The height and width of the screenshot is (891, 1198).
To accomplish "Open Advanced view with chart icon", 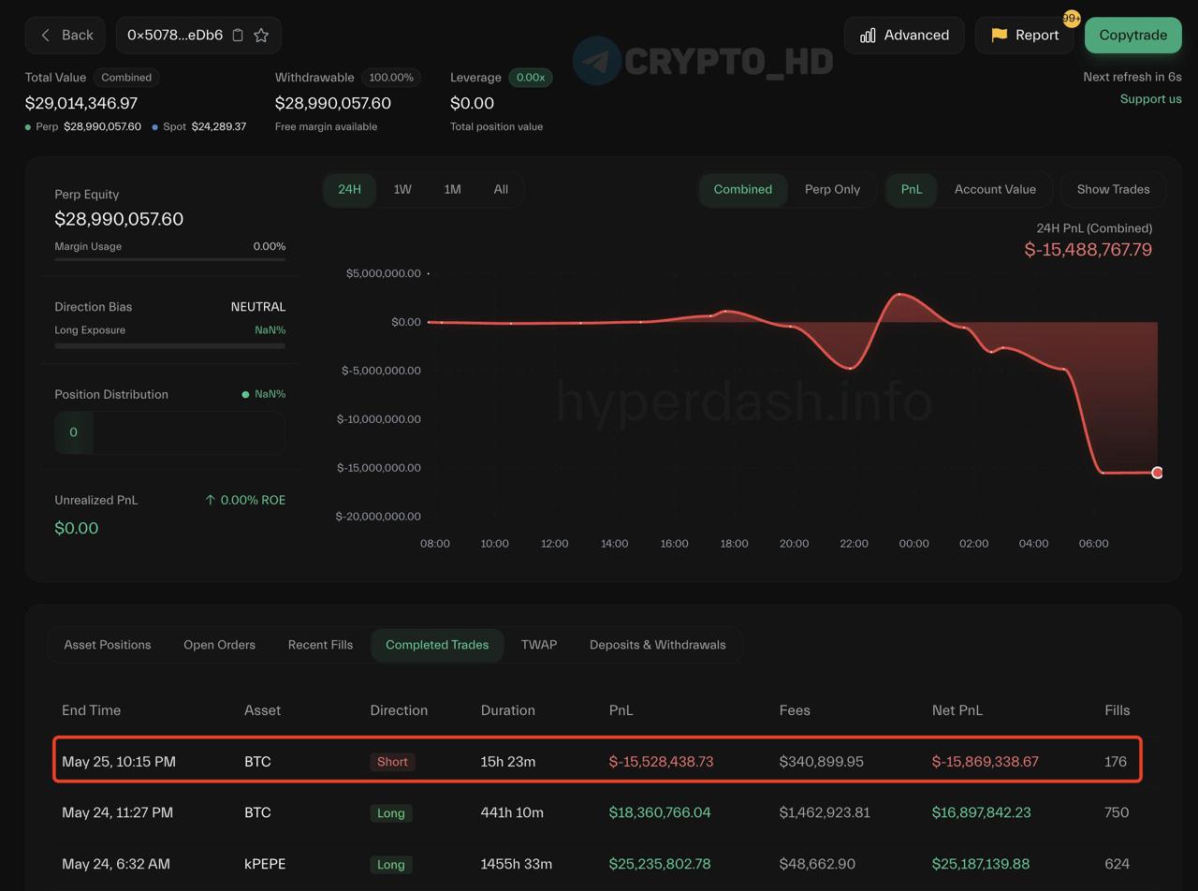I will point(904,36).
